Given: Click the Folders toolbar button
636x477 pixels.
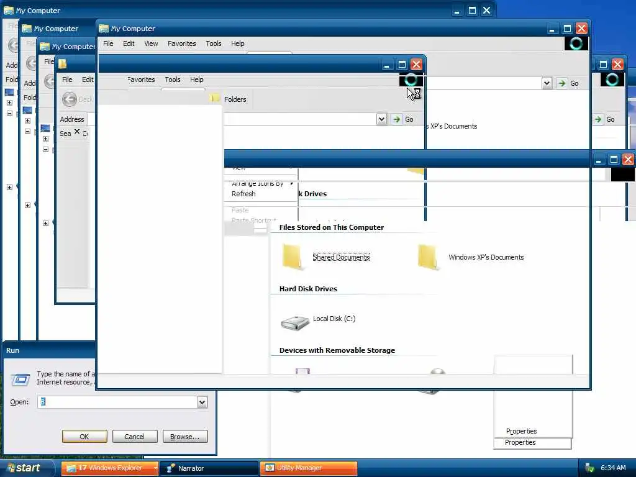Looking at the screenshot, I should [229, 99].
